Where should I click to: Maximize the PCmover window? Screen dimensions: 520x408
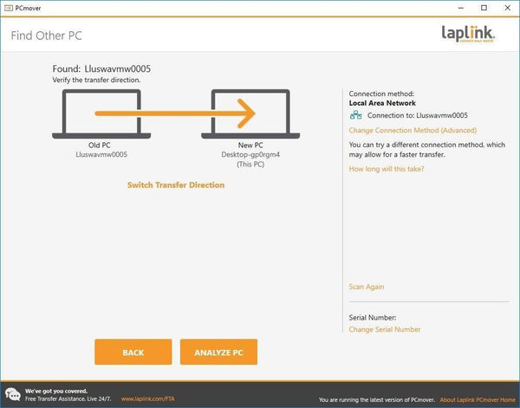point(484,8)
